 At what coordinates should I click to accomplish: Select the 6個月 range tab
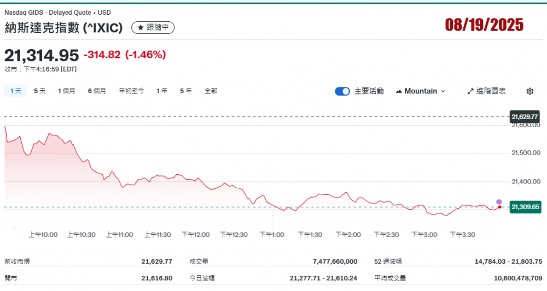[97, 91]
